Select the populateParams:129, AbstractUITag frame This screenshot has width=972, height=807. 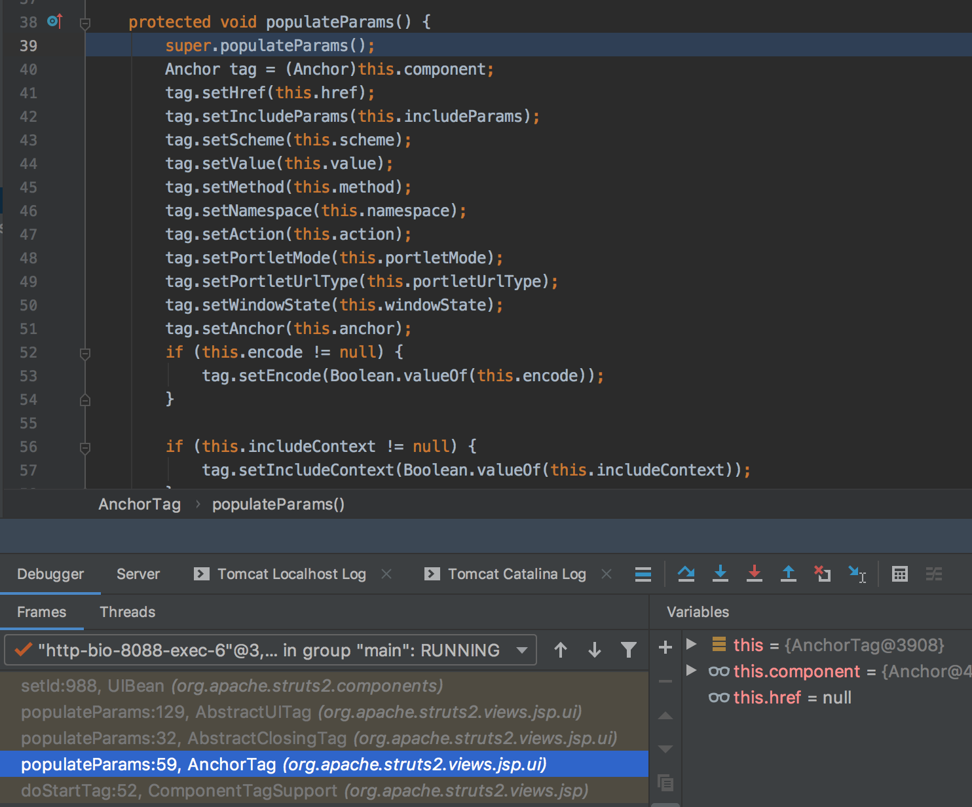point(324,712)
